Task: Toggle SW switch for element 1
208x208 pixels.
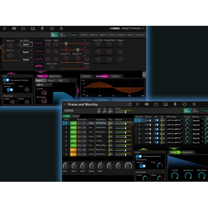Action: point(156,120)
